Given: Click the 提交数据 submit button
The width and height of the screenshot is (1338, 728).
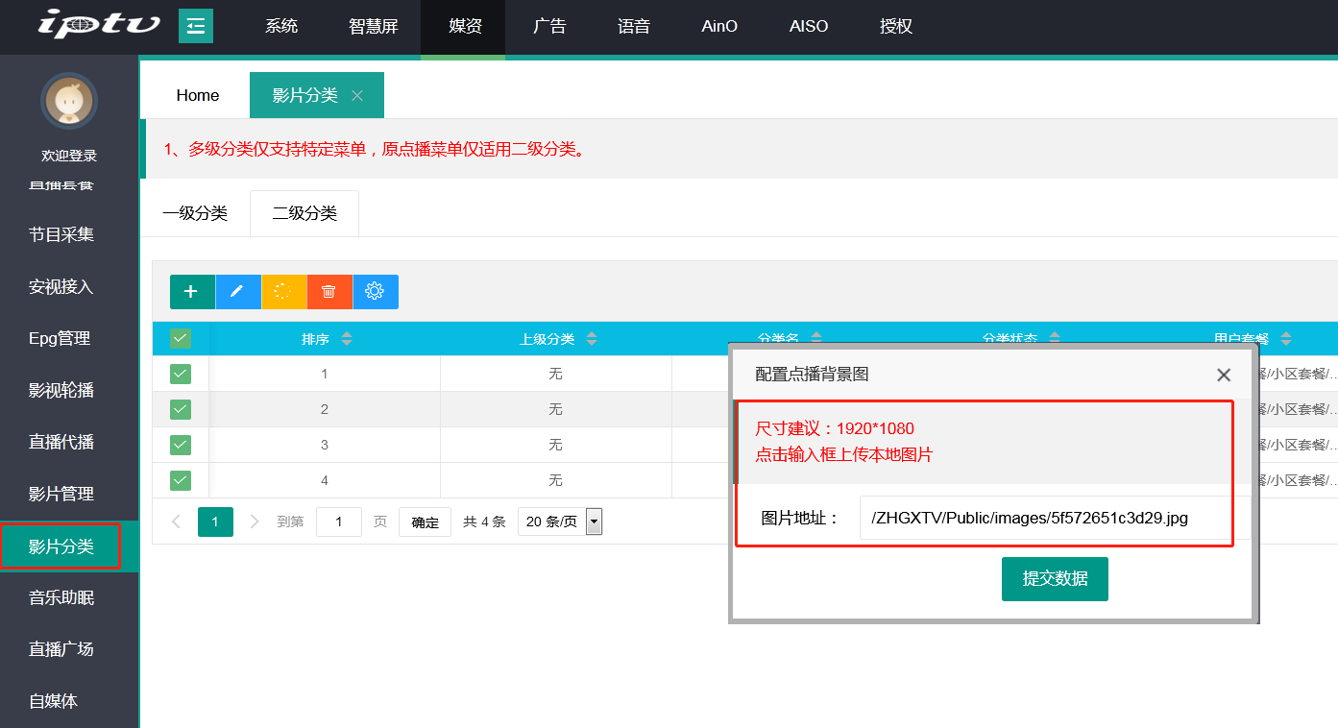Looking at the screenshot, I should [1055, 579].
